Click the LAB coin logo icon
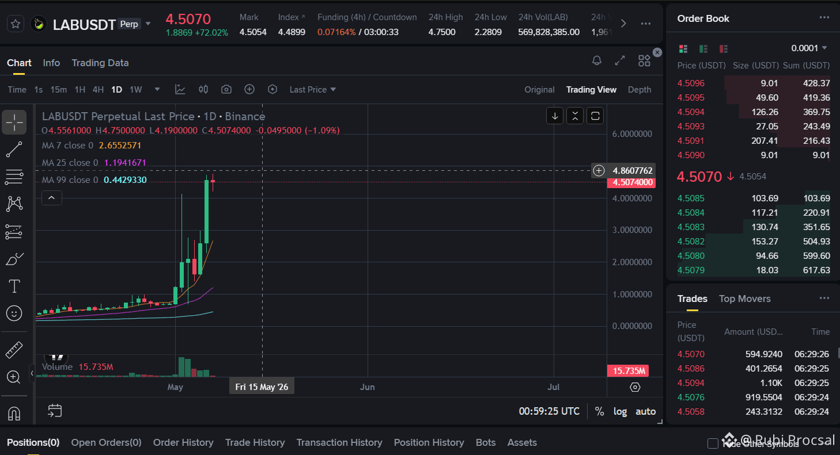 39,24
